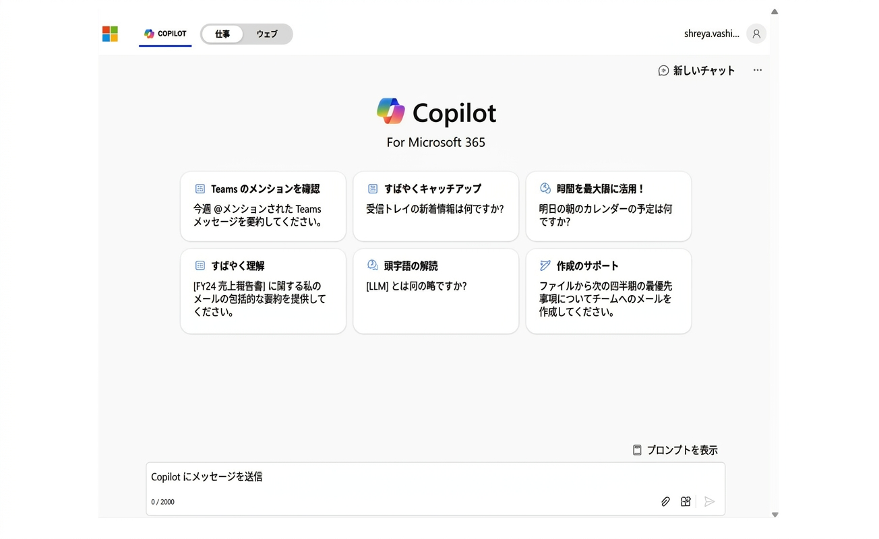879x539 pixels.
Task: Click the プロンプトを表示 book icon
Action: 637,450
